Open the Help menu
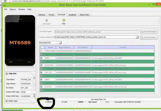This screenshot has height=111, width=161. tap(29, 9)
